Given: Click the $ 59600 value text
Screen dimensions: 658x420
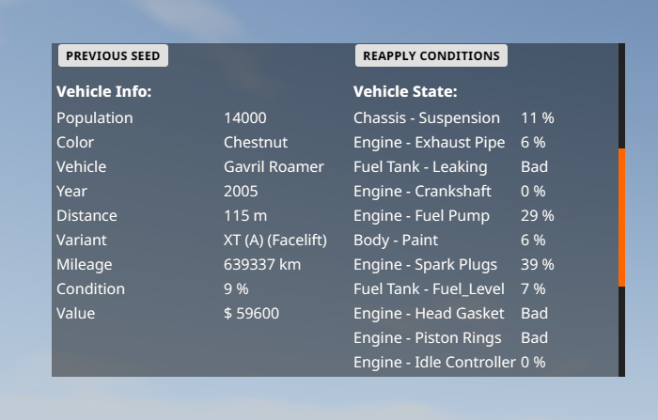Looking at the screenshot, I should coord(251,314).
